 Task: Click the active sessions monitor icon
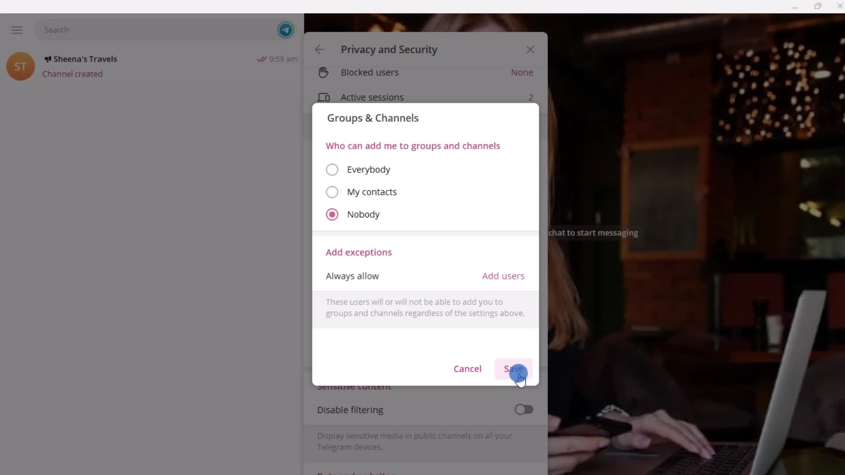[324, 97]
